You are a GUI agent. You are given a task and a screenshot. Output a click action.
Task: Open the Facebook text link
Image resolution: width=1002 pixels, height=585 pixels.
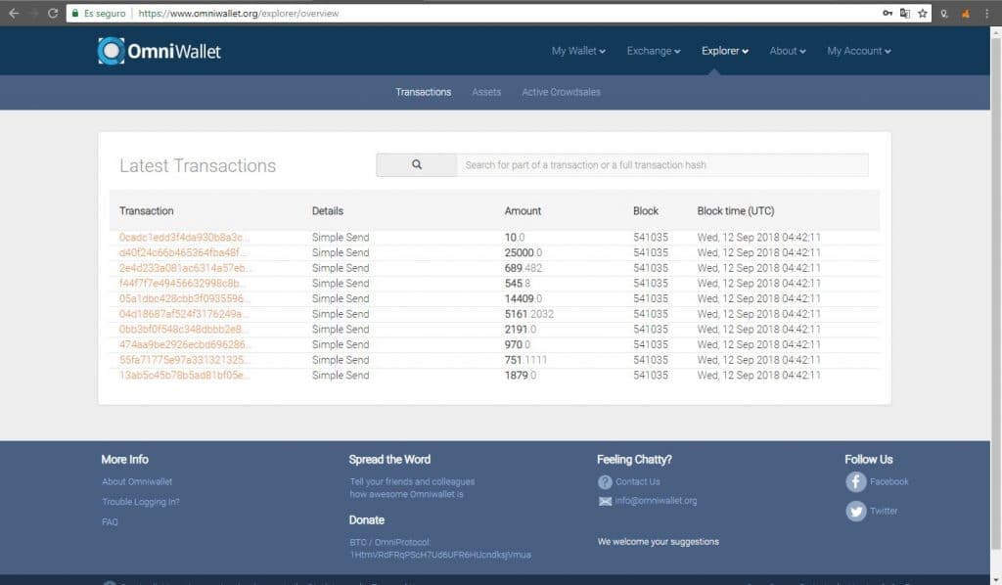pos(888,481)
